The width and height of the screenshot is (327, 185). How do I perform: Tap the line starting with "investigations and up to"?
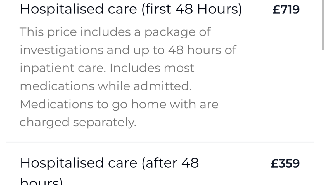click(x=128, y=50)
